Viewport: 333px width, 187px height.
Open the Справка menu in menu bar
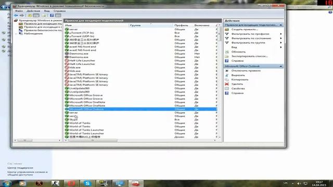tap(59, 11)
